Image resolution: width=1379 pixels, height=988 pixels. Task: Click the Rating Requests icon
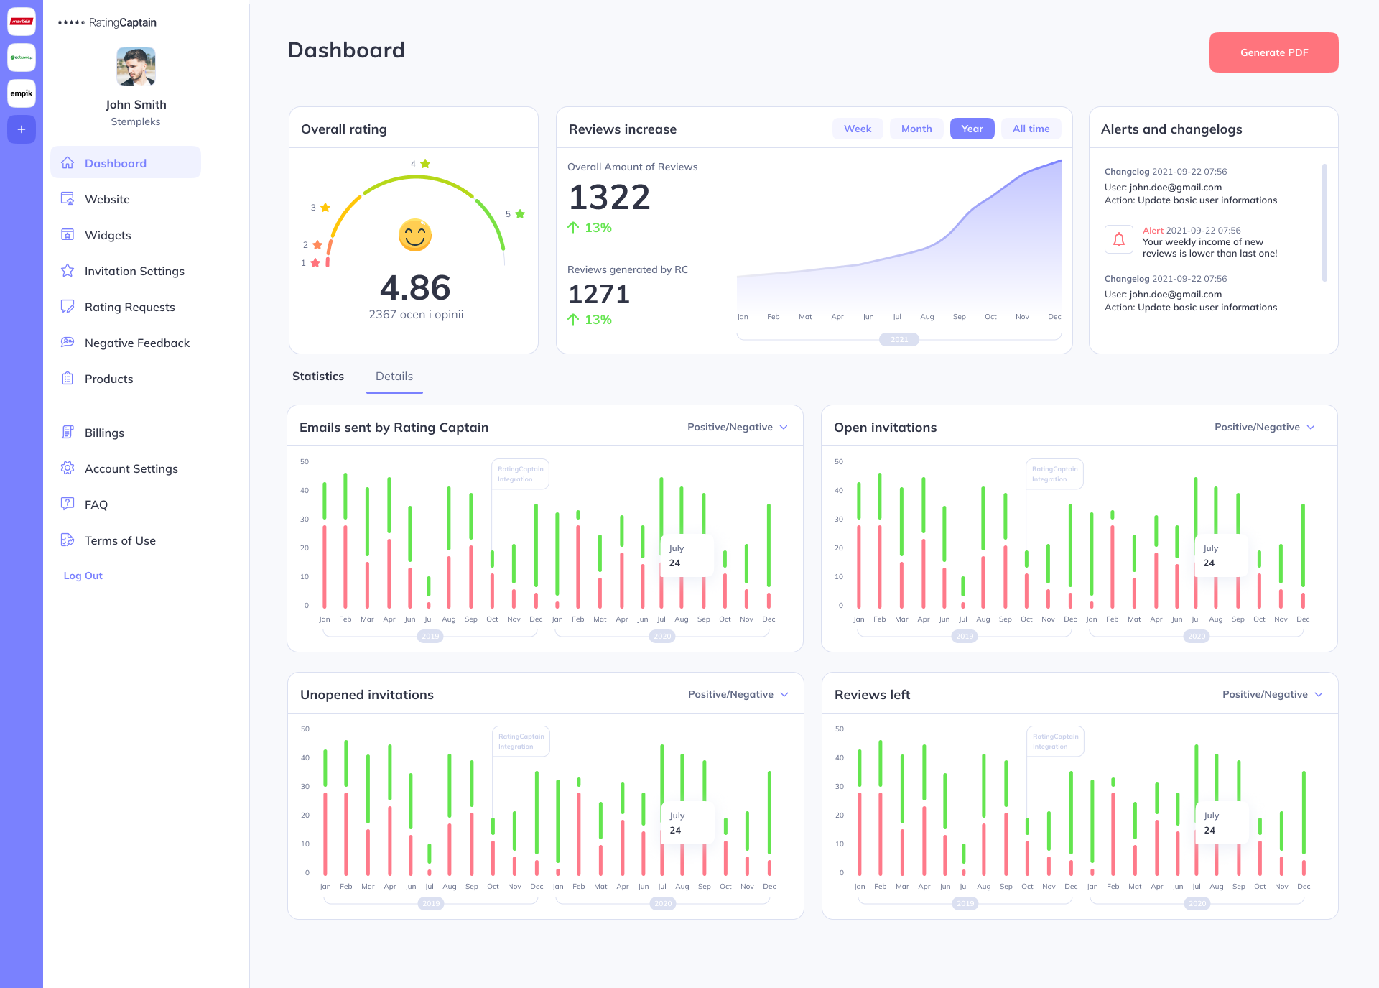click(68, 306)
